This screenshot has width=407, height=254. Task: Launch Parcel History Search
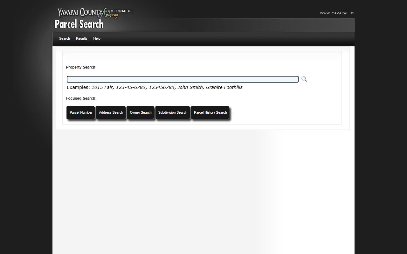click(x=210, y=113)
